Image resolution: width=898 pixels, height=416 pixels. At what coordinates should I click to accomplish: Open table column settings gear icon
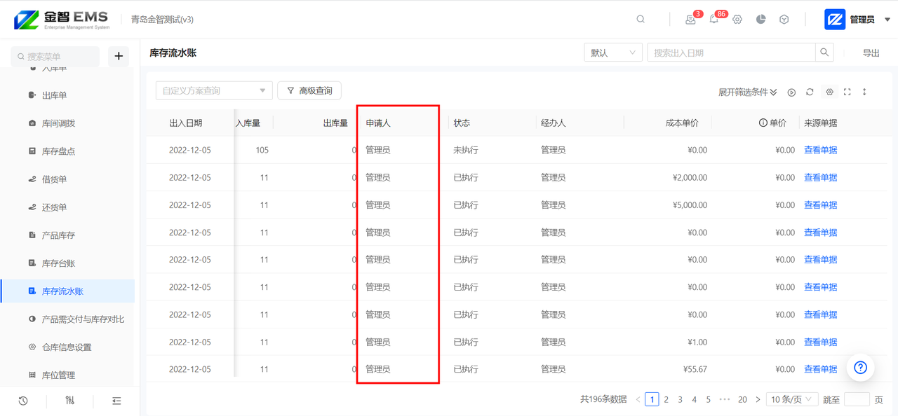[829, 92]
